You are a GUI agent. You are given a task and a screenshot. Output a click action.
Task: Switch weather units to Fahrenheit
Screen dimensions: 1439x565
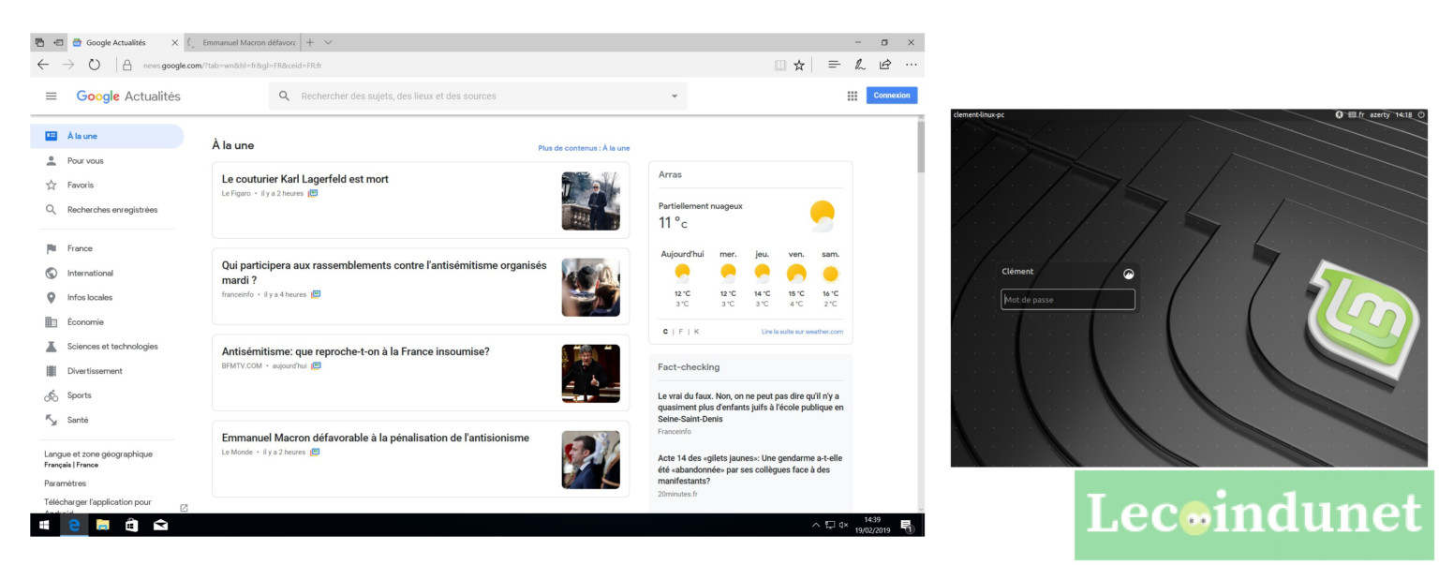tap(681, 332)
